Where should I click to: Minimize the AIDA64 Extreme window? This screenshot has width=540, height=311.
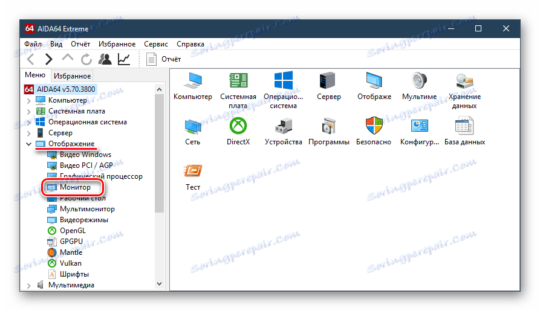pyautogui.click(x=451, y=28)
